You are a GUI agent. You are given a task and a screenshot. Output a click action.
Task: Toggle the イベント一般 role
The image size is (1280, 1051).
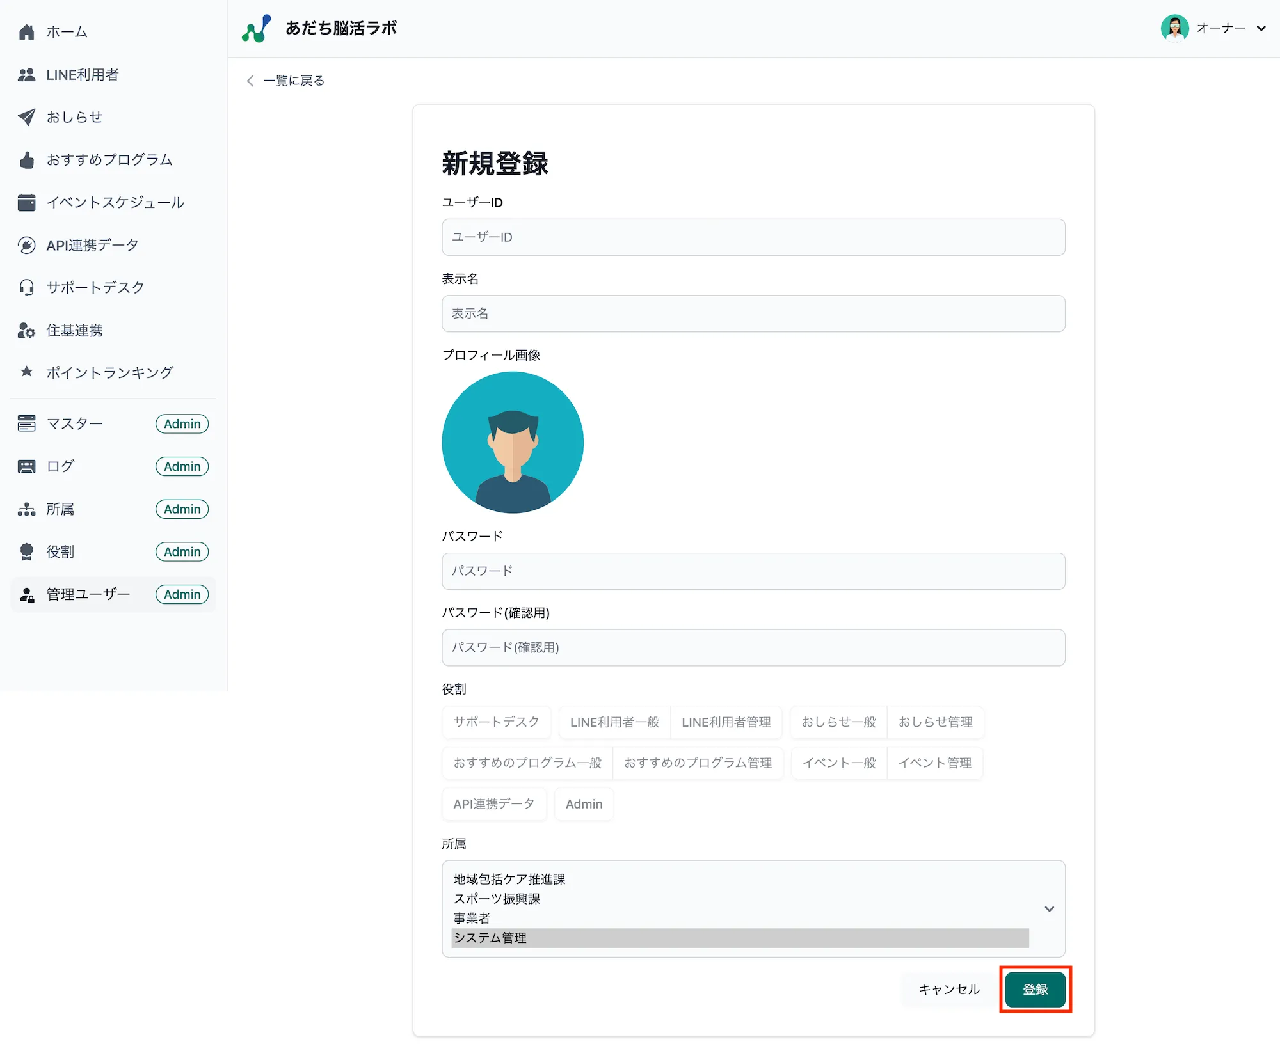click(x=839, y=763)
